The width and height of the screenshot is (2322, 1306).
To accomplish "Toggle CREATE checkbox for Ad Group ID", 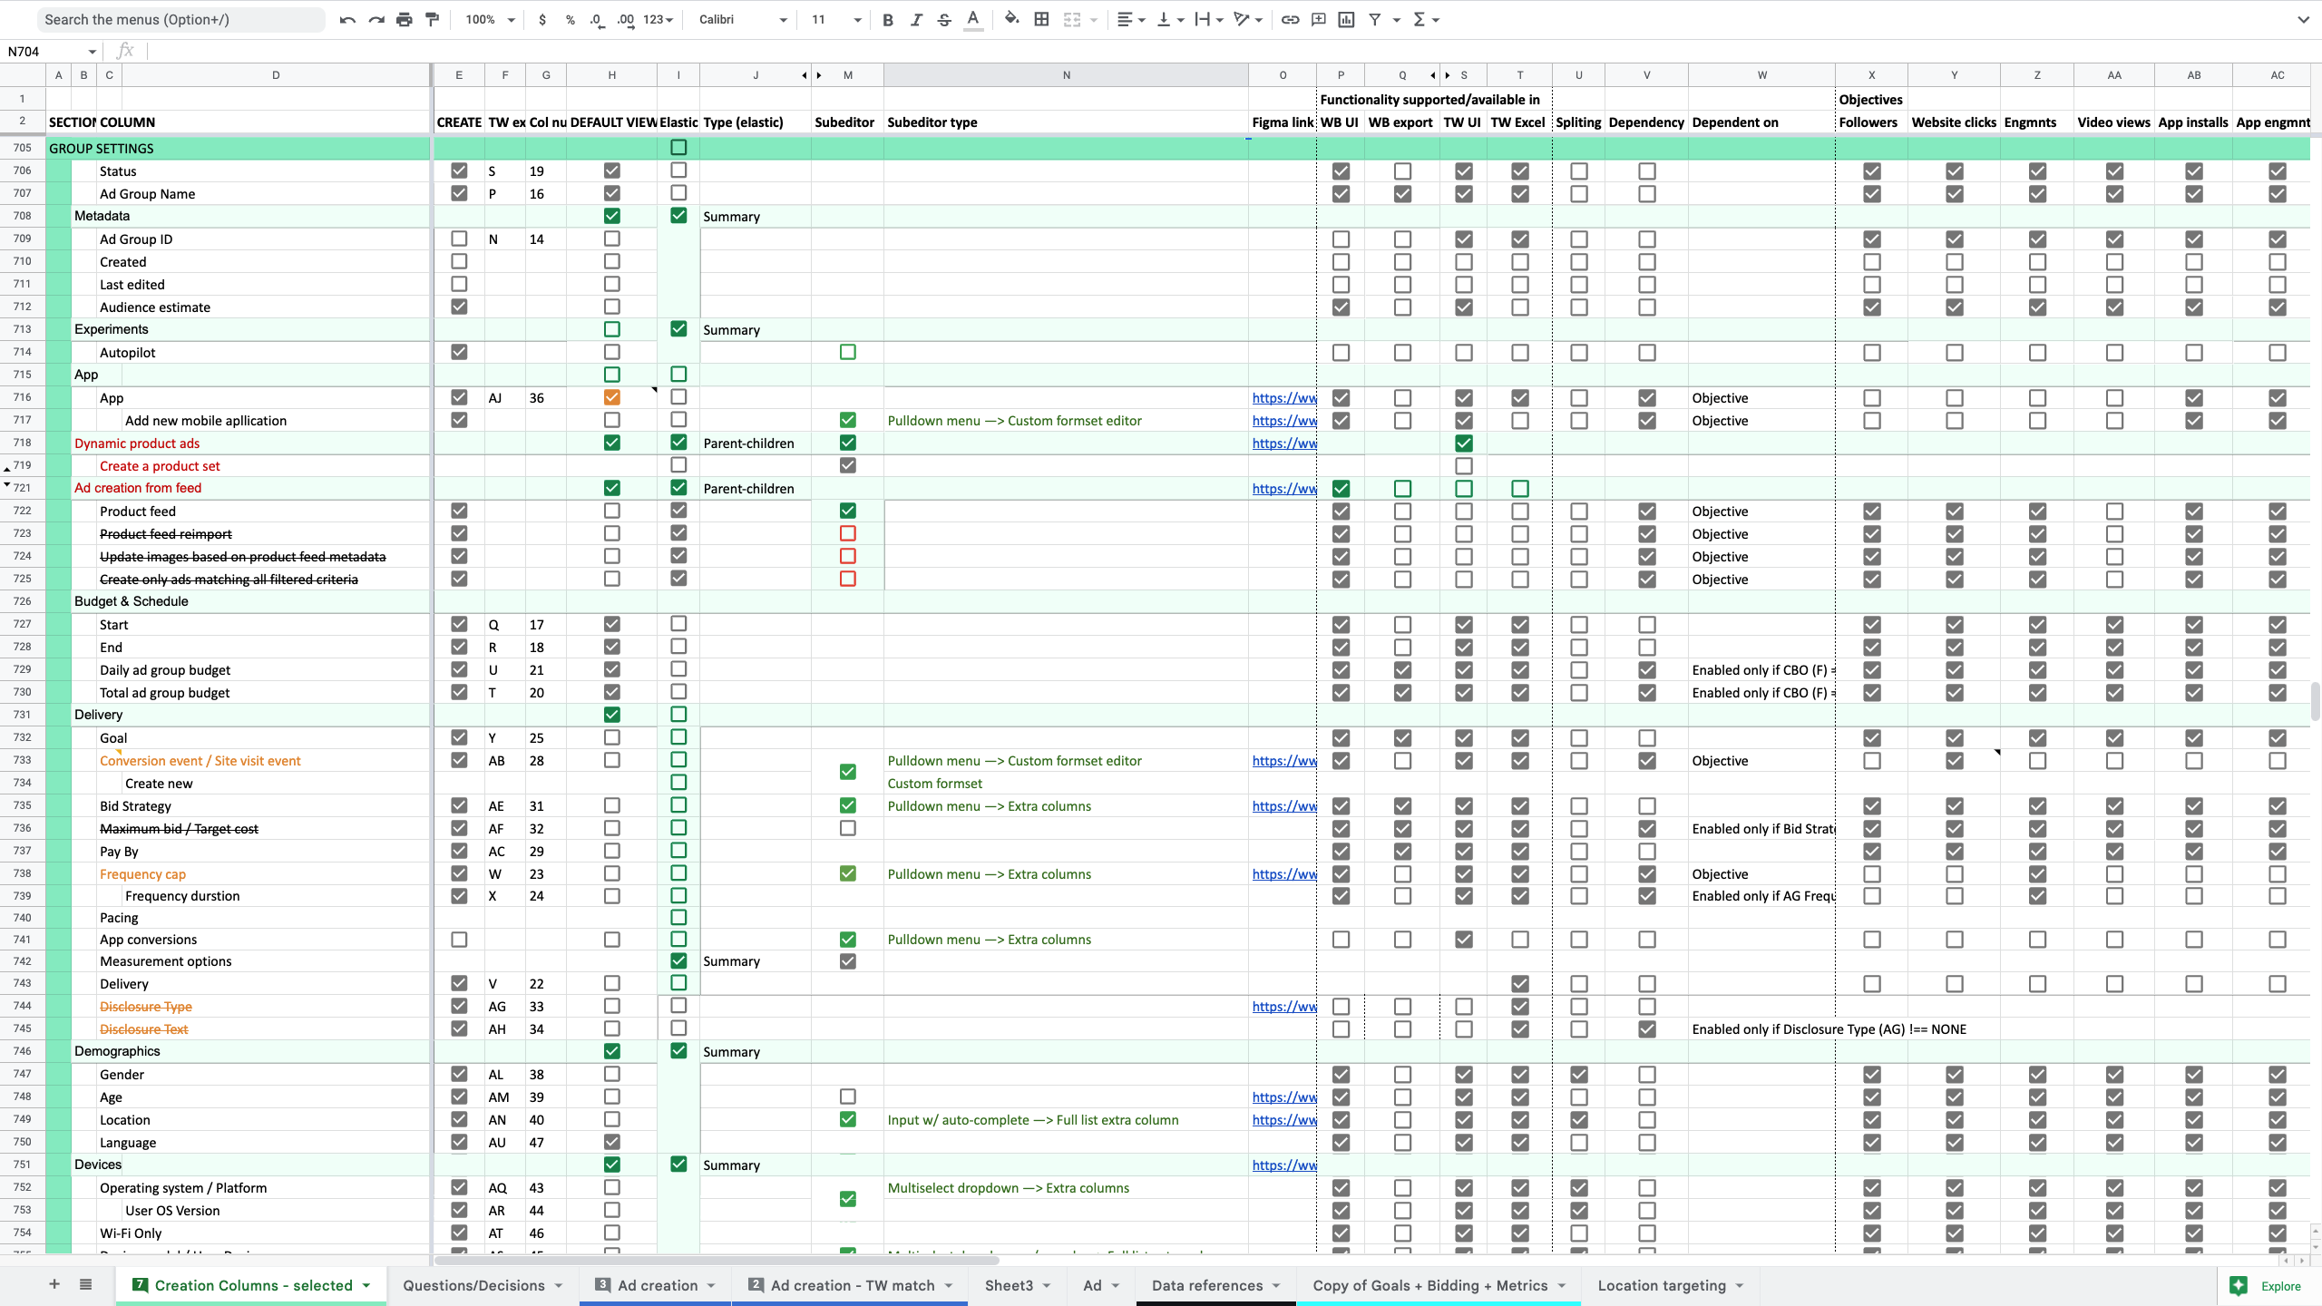I will pyautogui.click(x=459, y=239).
